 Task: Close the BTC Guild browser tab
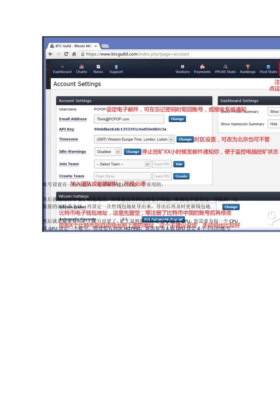[95, 46]
